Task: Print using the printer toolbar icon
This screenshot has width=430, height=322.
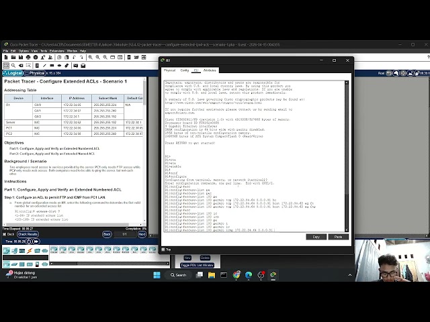Action: point(28,57)
